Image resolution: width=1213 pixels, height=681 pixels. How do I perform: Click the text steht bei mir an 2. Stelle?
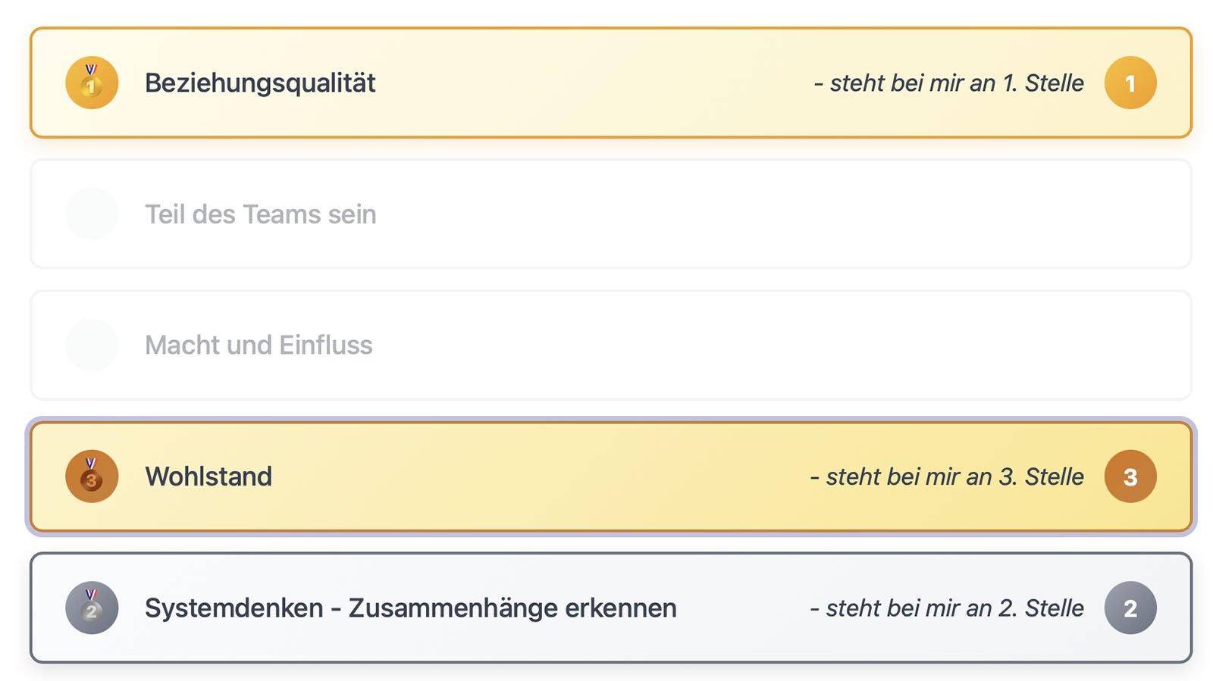coord(948,608)
